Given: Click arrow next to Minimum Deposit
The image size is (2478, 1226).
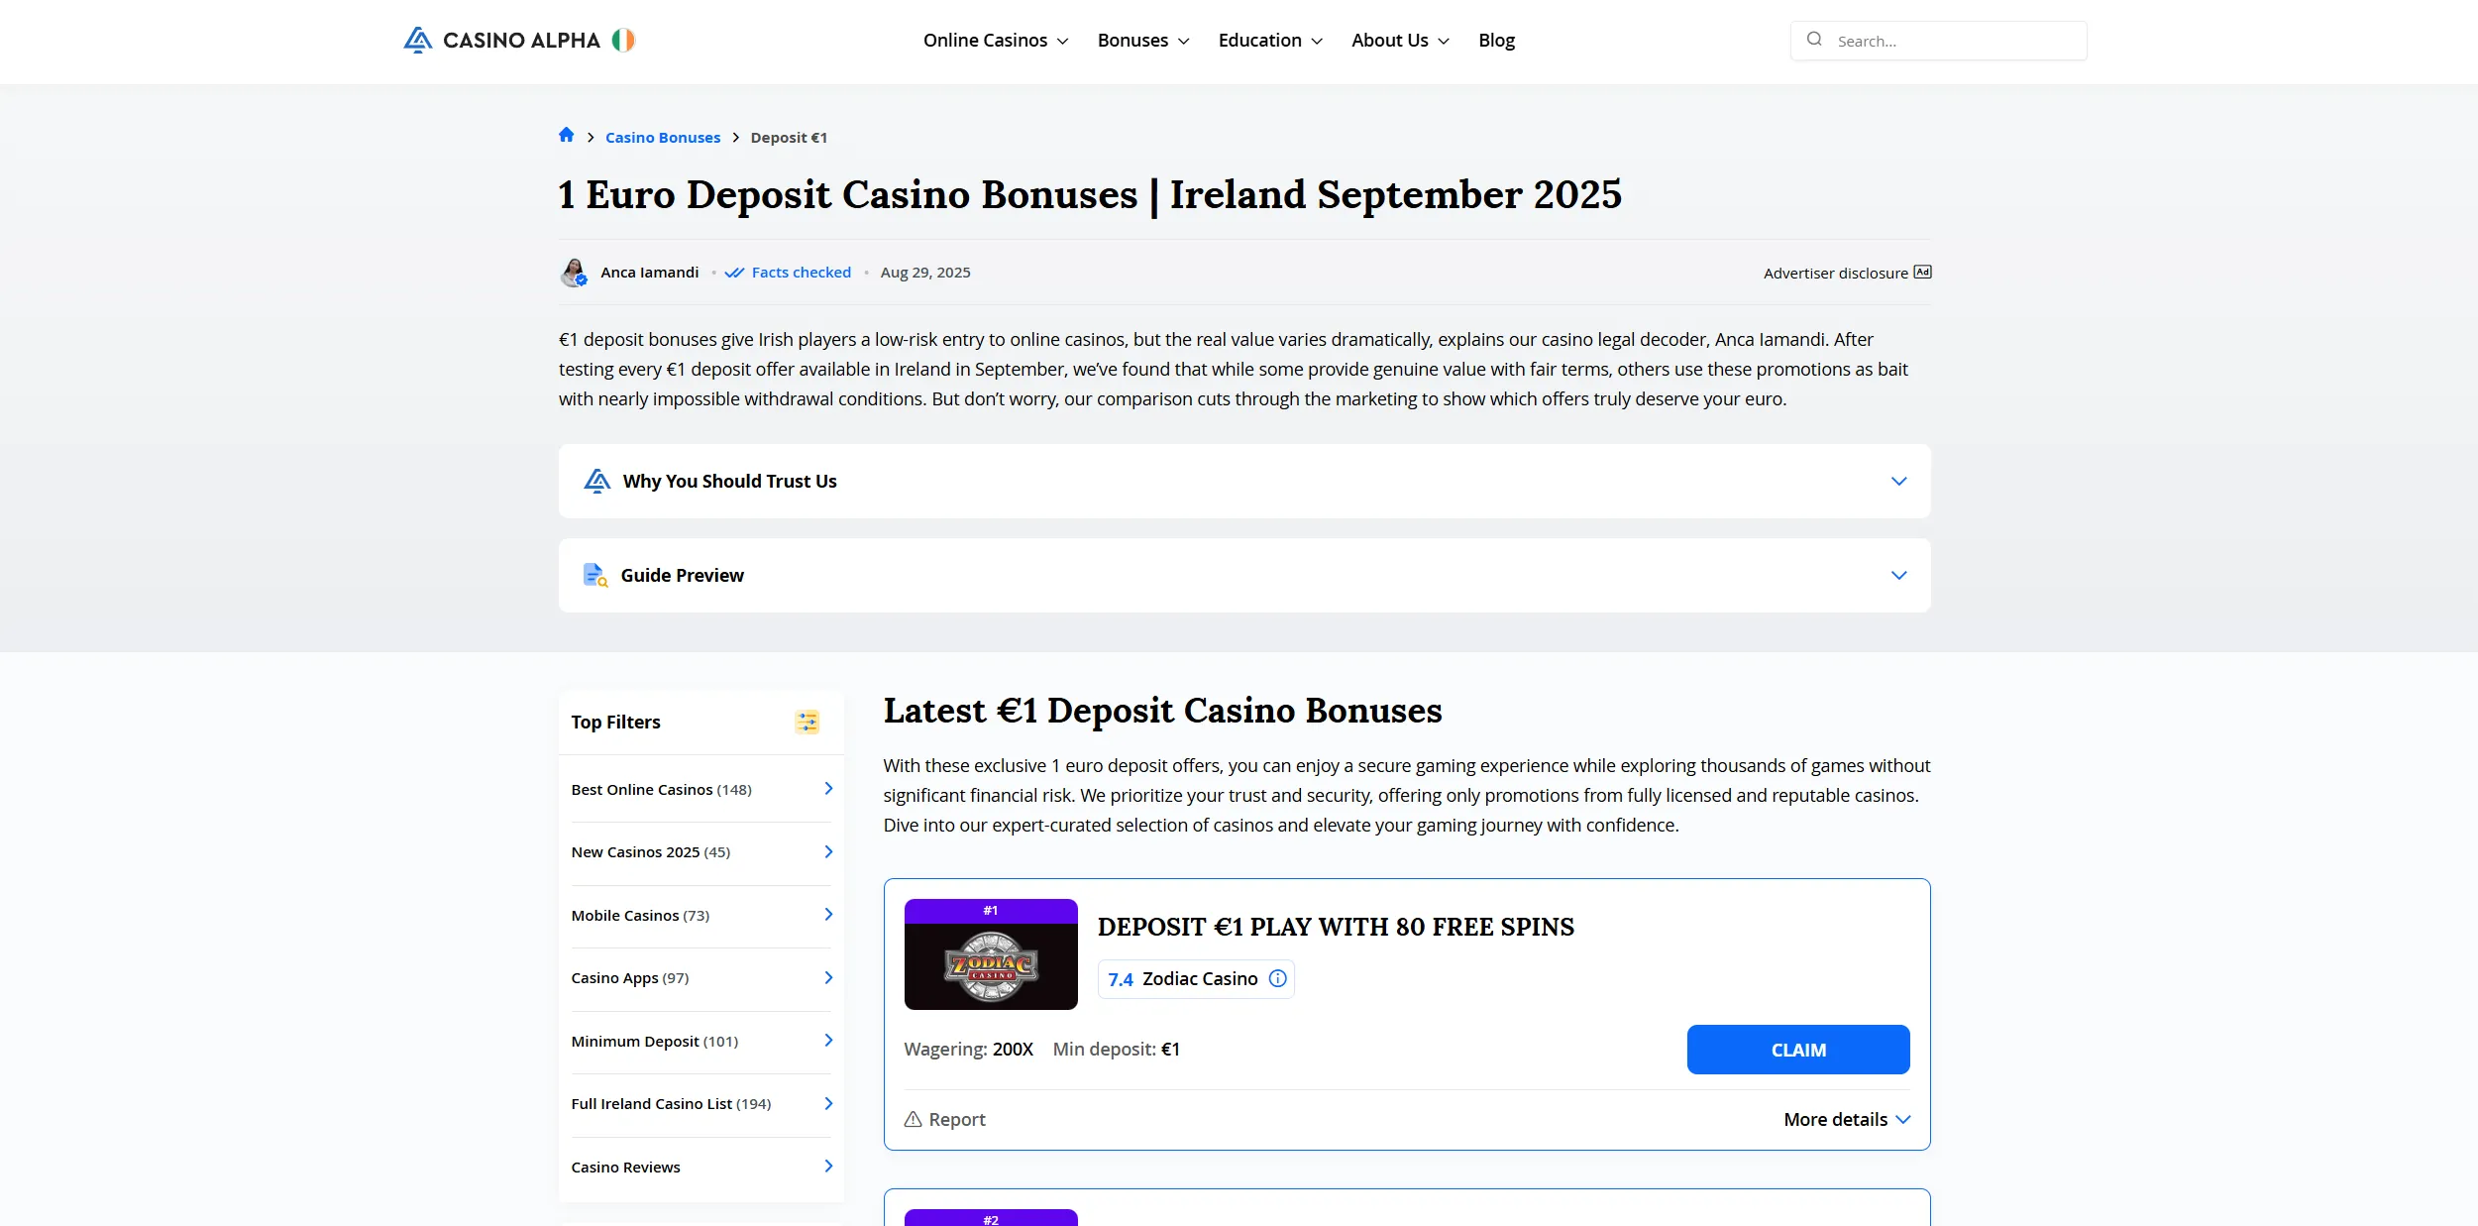Looking at the screenshot, I should coord(828,1041).
